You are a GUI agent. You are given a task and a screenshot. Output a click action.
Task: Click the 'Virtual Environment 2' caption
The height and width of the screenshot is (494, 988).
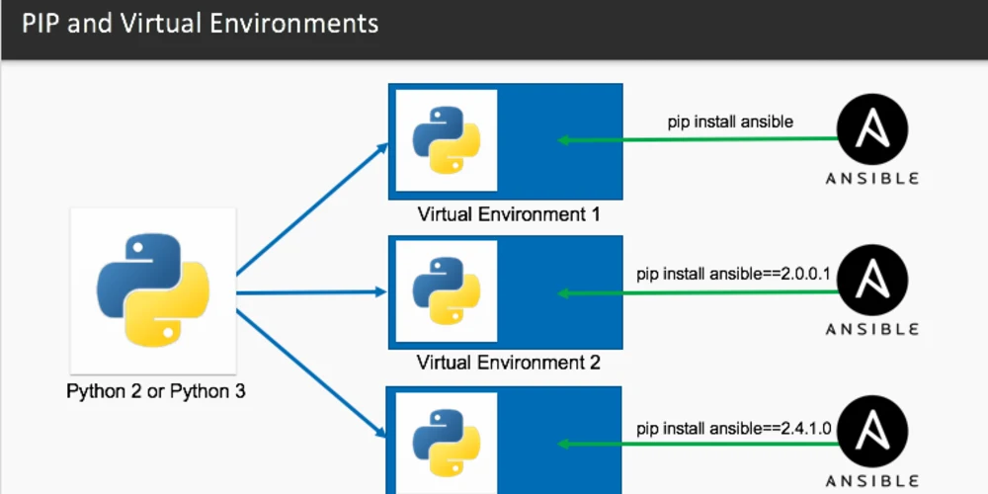[509, 363]
